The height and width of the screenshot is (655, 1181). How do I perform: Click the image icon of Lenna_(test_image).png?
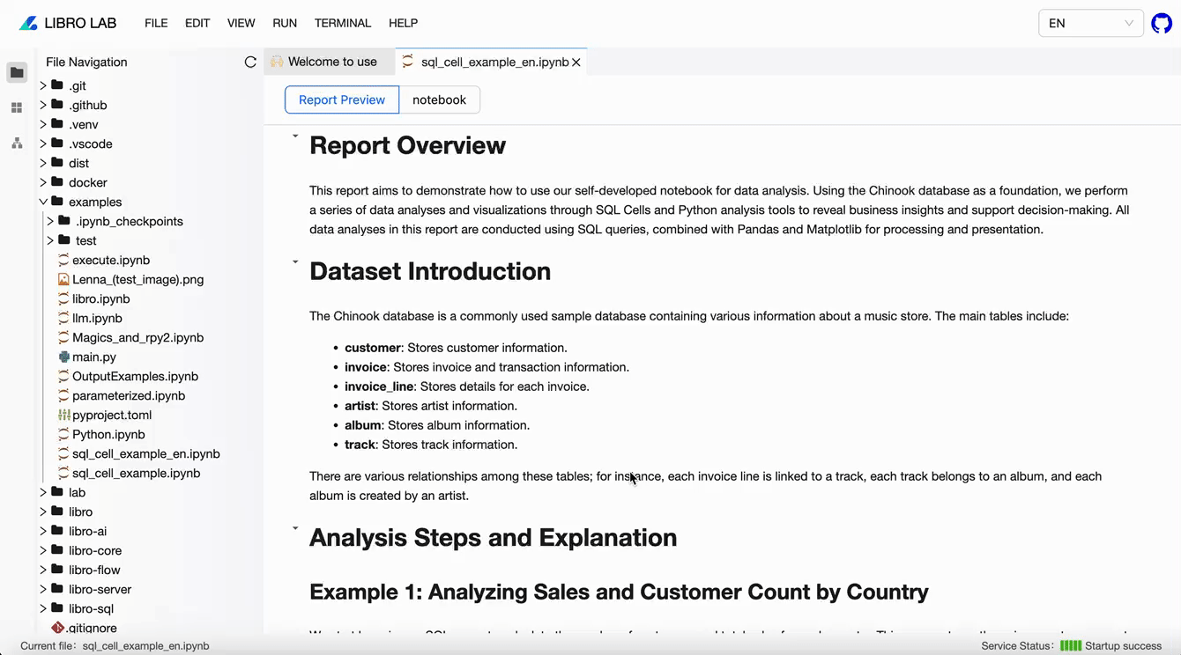63,279
